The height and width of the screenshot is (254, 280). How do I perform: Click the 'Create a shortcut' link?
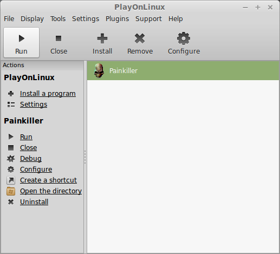tap(48, 180)
